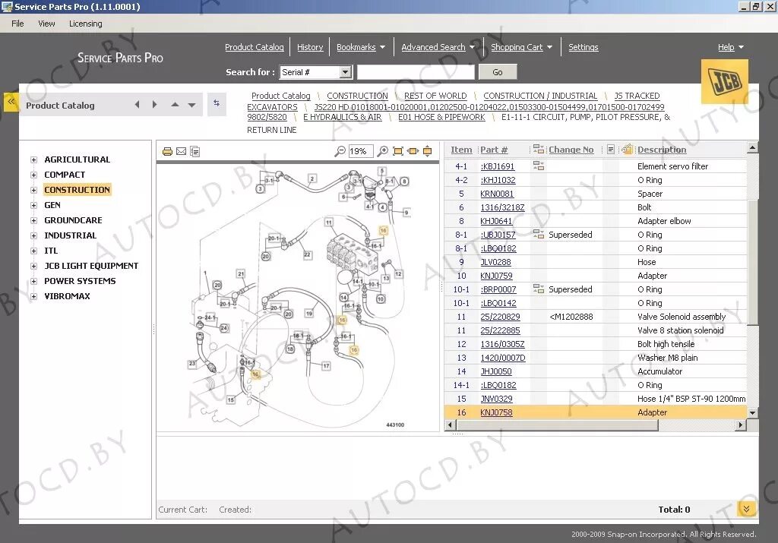This screenshot has height=543, width=778.
Task: Click the horizontal scrollbar right arrow
Action: click(x=742, y=425)
